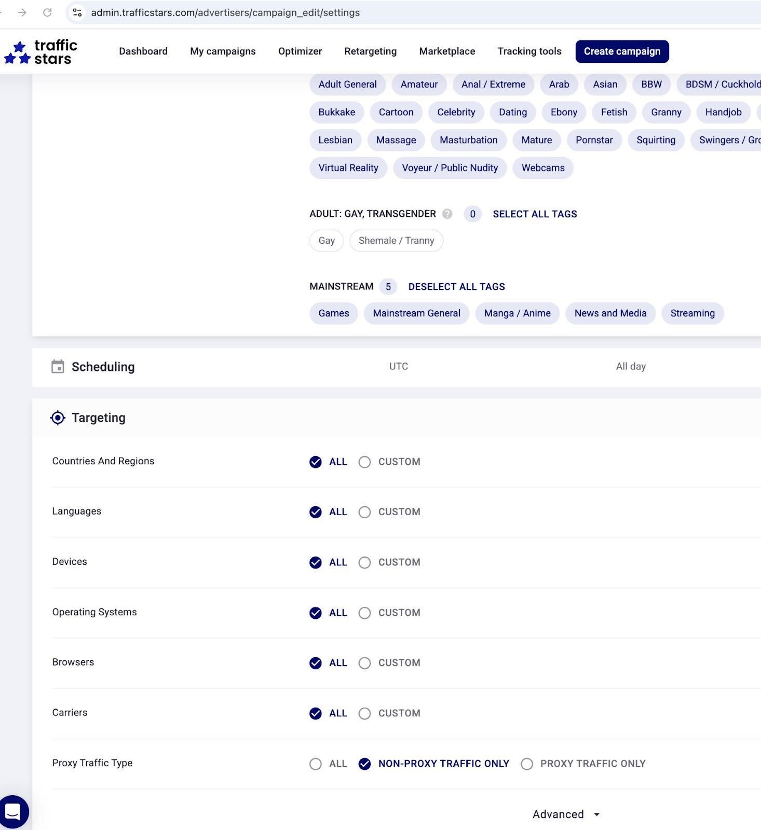
Task: Click SELECT ALL TAGS for Gay, Transgender
Action: click(x=535, y=214)
